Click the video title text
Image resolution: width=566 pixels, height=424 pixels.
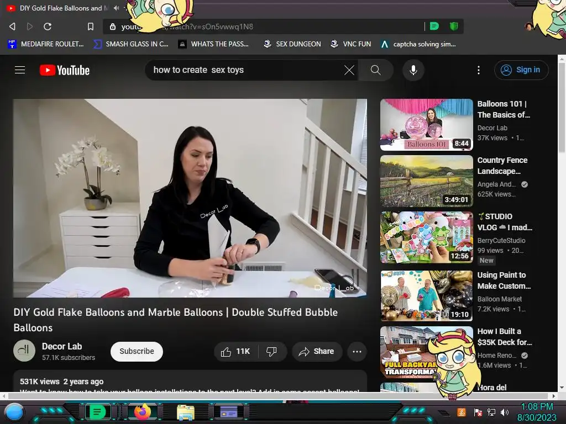click(175, 320)
